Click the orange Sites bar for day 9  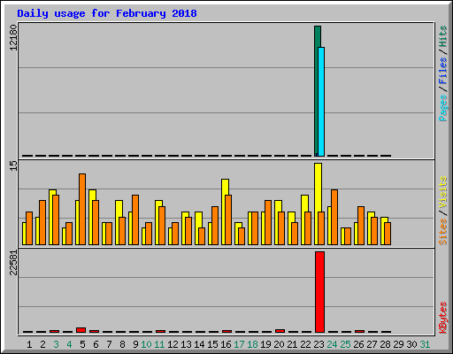135,219
